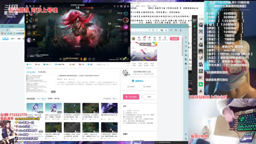Click the pink 投稿 upload button
This screenshot has width=256, height=144.
(174, 39)
